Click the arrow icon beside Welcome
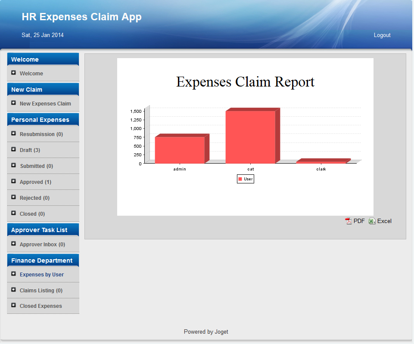Image resolution: width=414 pixels, height=344 pixels. [14, 73]
